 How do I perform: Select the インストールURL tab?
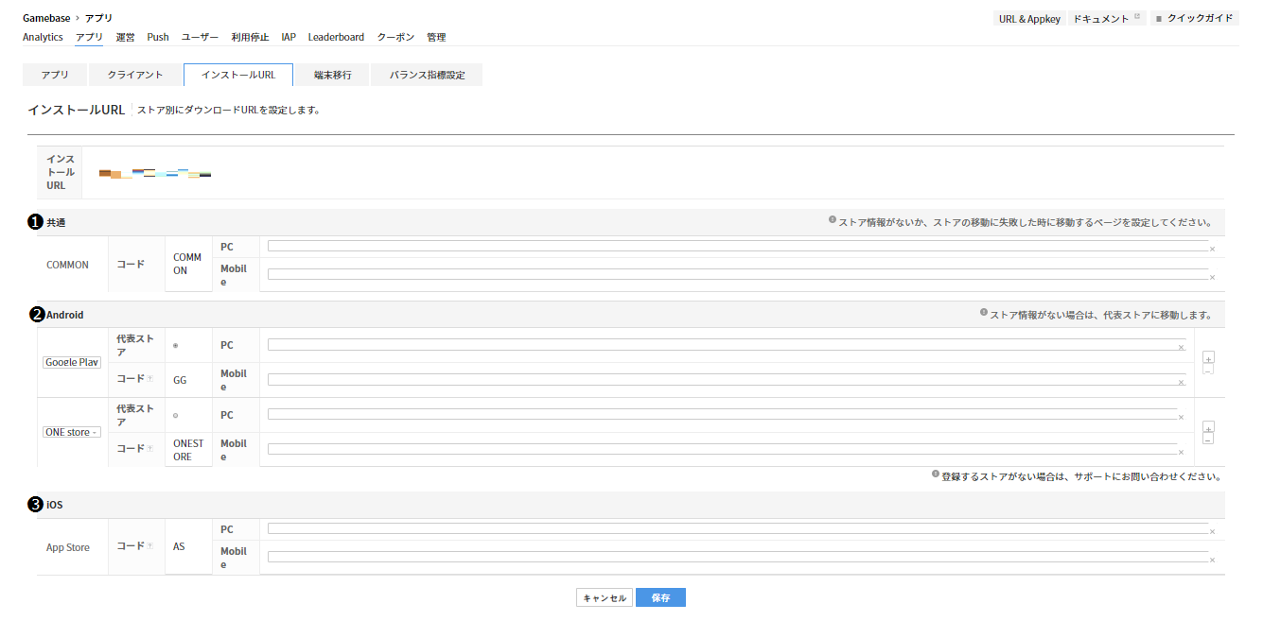(238, 75)
